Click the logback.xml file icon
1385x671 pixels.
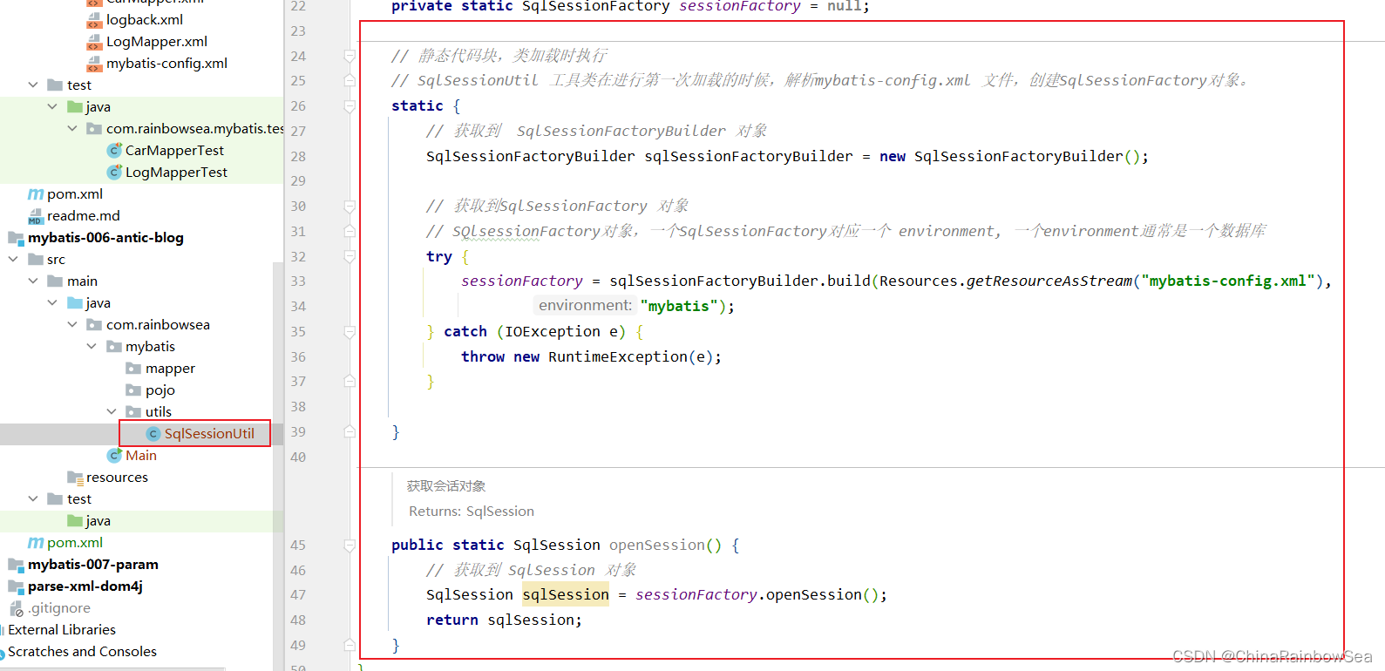click(x=94, y=20)
